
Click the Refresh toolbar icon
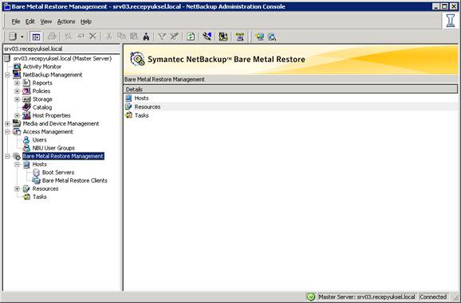tap(191, 37)
